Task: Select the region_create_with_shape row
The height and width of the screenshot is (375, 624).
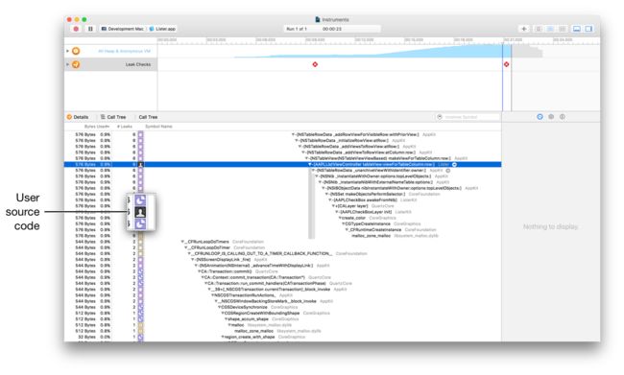Action: 282,338
